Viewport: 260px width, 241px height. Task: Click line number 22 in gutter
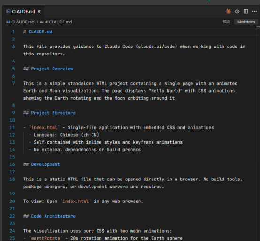click(12, 216)
